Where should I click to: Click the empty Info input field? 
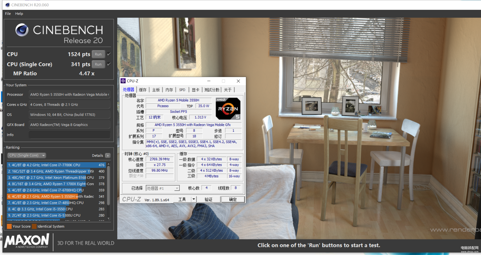pyautogui.click(x=69, y=135)
